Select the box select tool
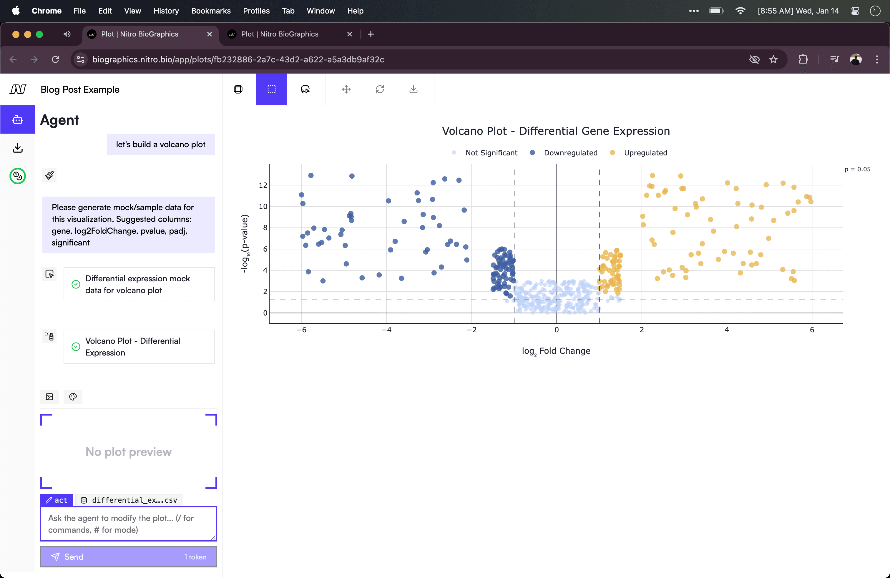This screenshot has height=578, width=890. pyautogui.click(x=271, y=89)
